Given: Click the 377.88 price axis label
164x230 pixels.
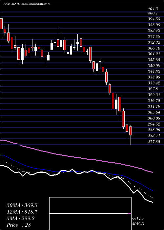Looking at the screenshot, I should [154, 36].
